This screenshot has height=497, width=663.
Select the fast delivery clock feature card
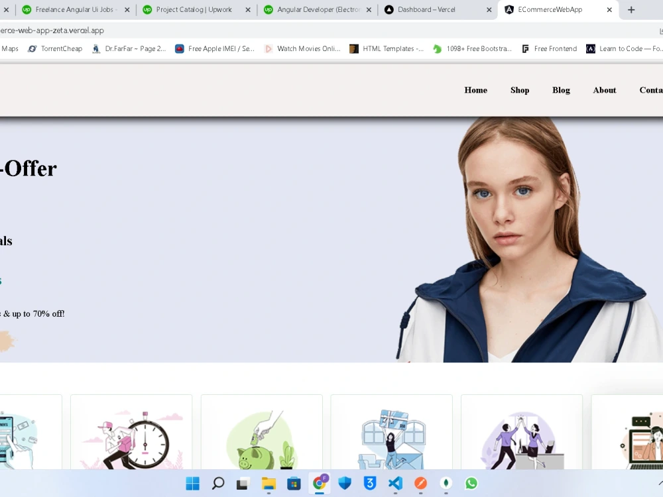pos(131,432)
